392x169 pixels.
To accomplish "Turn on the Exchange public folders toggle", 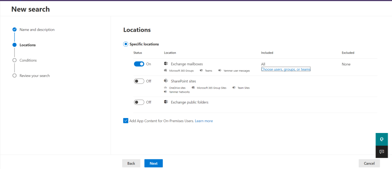I will [139, 102].
